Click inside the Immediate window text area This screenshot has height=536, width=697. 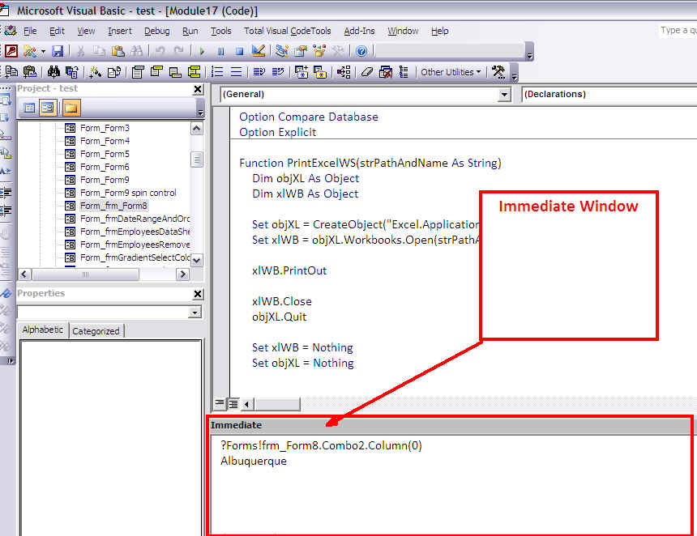point(451,484)
